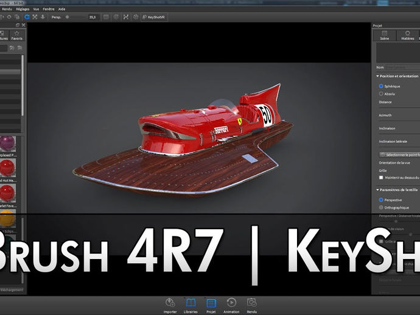
Task: Click the perspective value field 35,0
Action: pyautogui.click(x=93, y=17)
